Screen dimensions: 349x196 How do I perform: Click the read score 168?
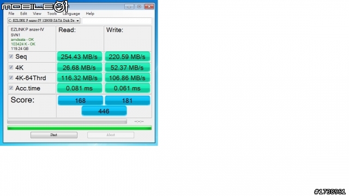click(x=80, y=100)
